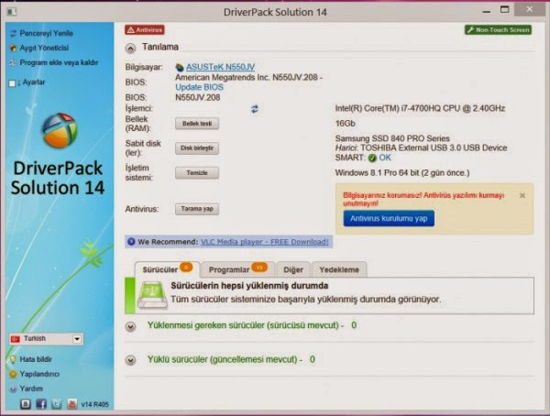Screen dimensions: 550x416
Task: Dismiss the antivirus warning notice
Action: pyautogui.click(x=522, y=196)
